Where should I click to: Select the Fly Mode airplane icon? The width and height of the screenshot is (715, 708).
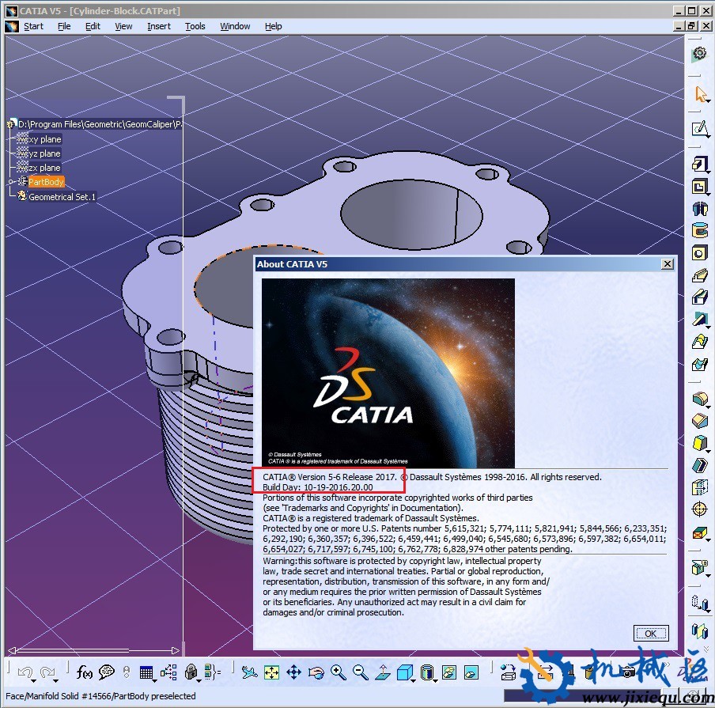249,672
